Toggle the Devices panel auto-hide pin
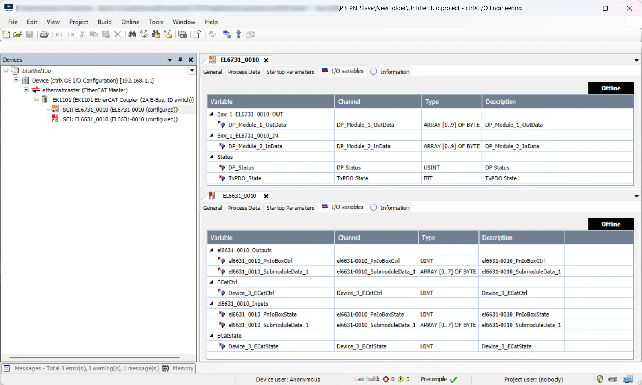The image size is (642, 385). [x=180, y=60]
